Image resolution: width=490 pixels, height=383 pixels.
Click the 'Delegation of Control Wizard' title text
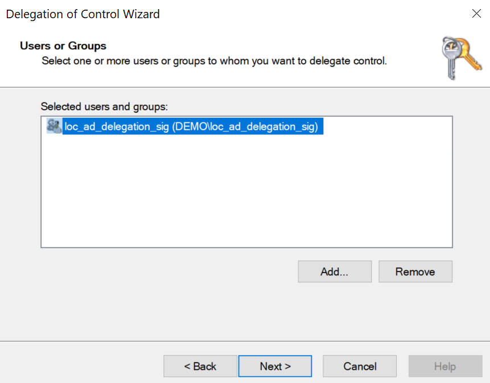pyautogui.click(x=83, y=14)
